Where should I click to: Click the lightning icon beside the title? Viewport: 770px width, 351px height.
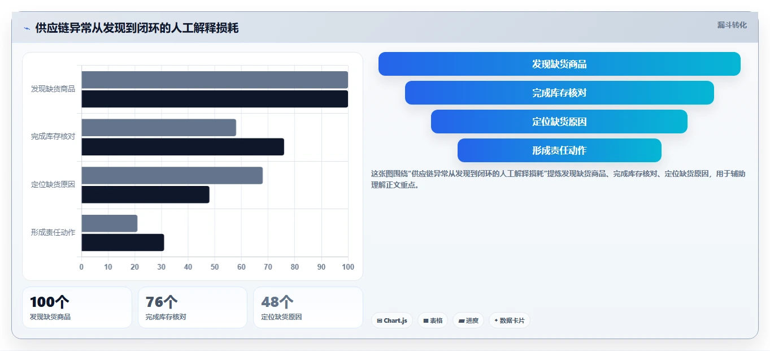27,28
